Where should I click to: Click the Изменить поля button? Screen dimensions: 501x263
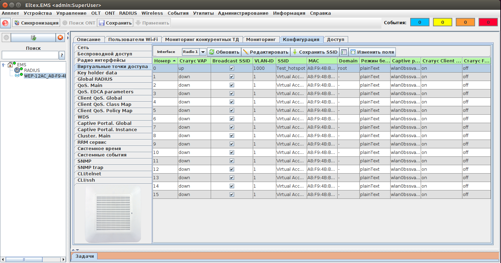coord(372,52)
